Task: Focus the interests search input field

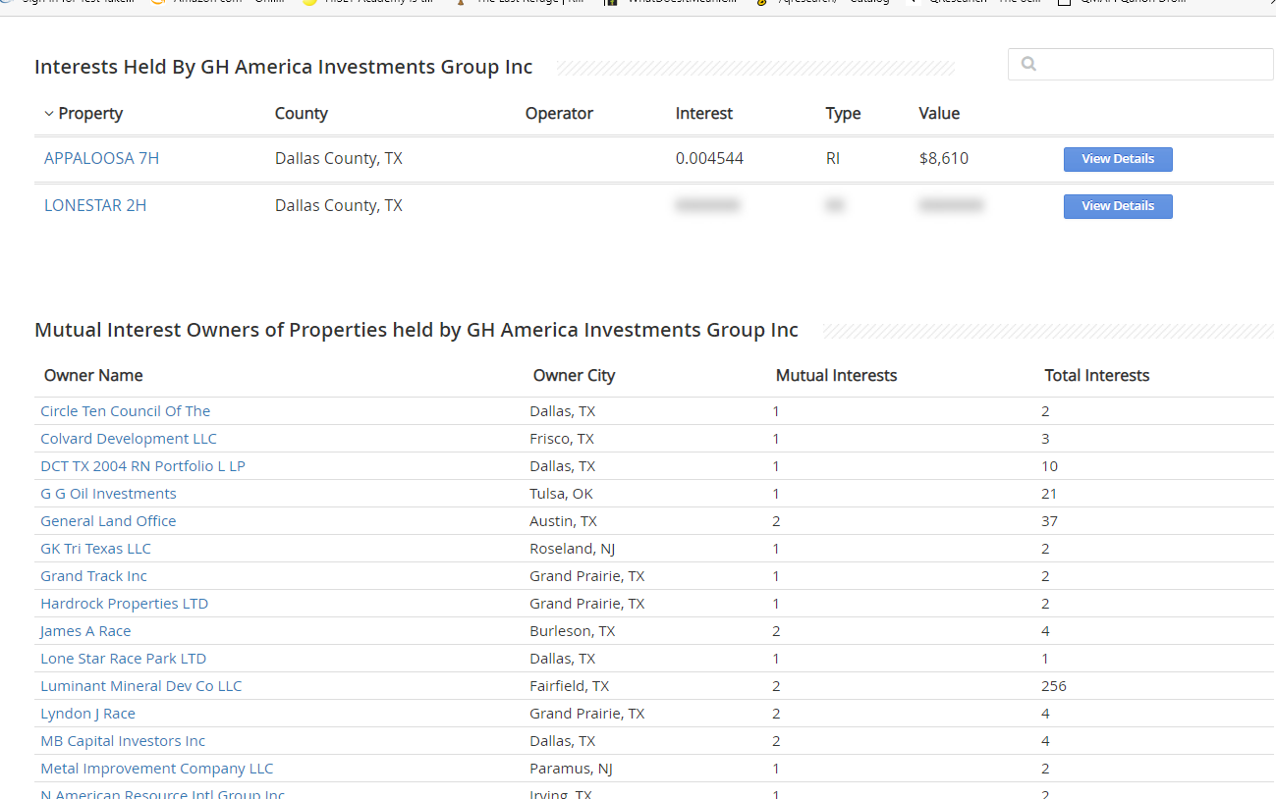Action: (x=1140, y=64)
